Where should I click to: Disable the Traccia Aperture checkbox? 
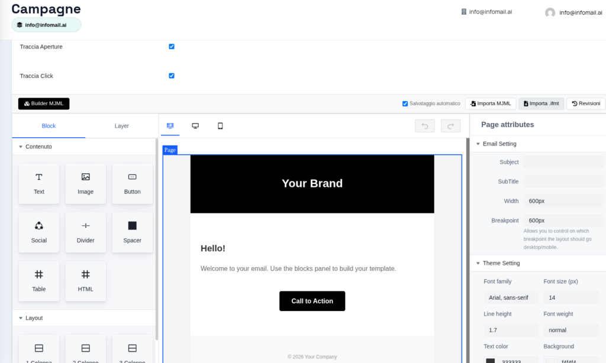coord(172,47)
